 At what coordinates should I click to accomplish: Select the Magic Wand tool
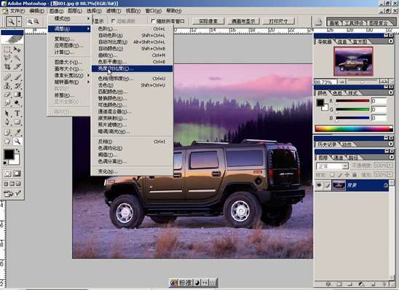point(17,58)
